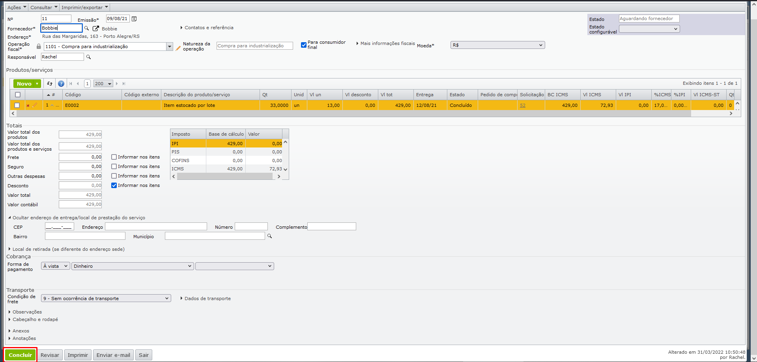757x362 pixels.
Task: Click the tax table horizontal scrollbar
Action: coord(225,177)
